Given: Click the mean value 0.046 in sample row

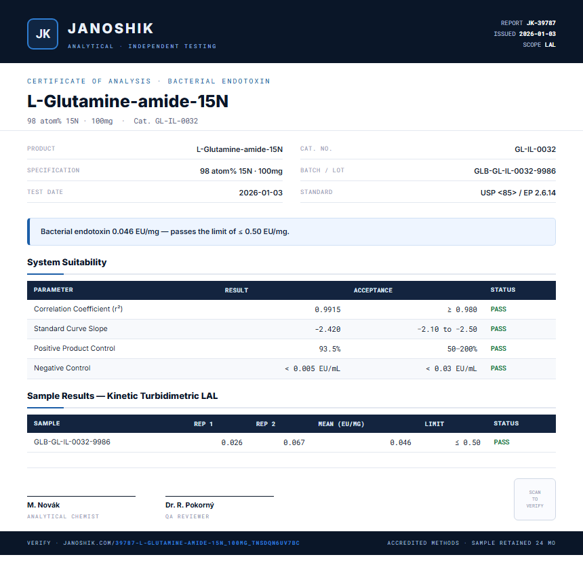Looking at the screenshot, I should coord(401,442).
